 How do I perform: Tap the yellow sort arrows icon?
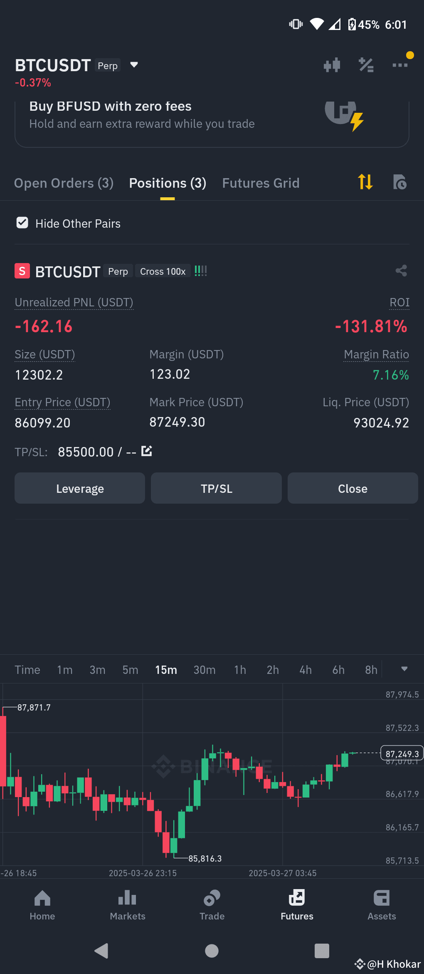pos(365,182)
